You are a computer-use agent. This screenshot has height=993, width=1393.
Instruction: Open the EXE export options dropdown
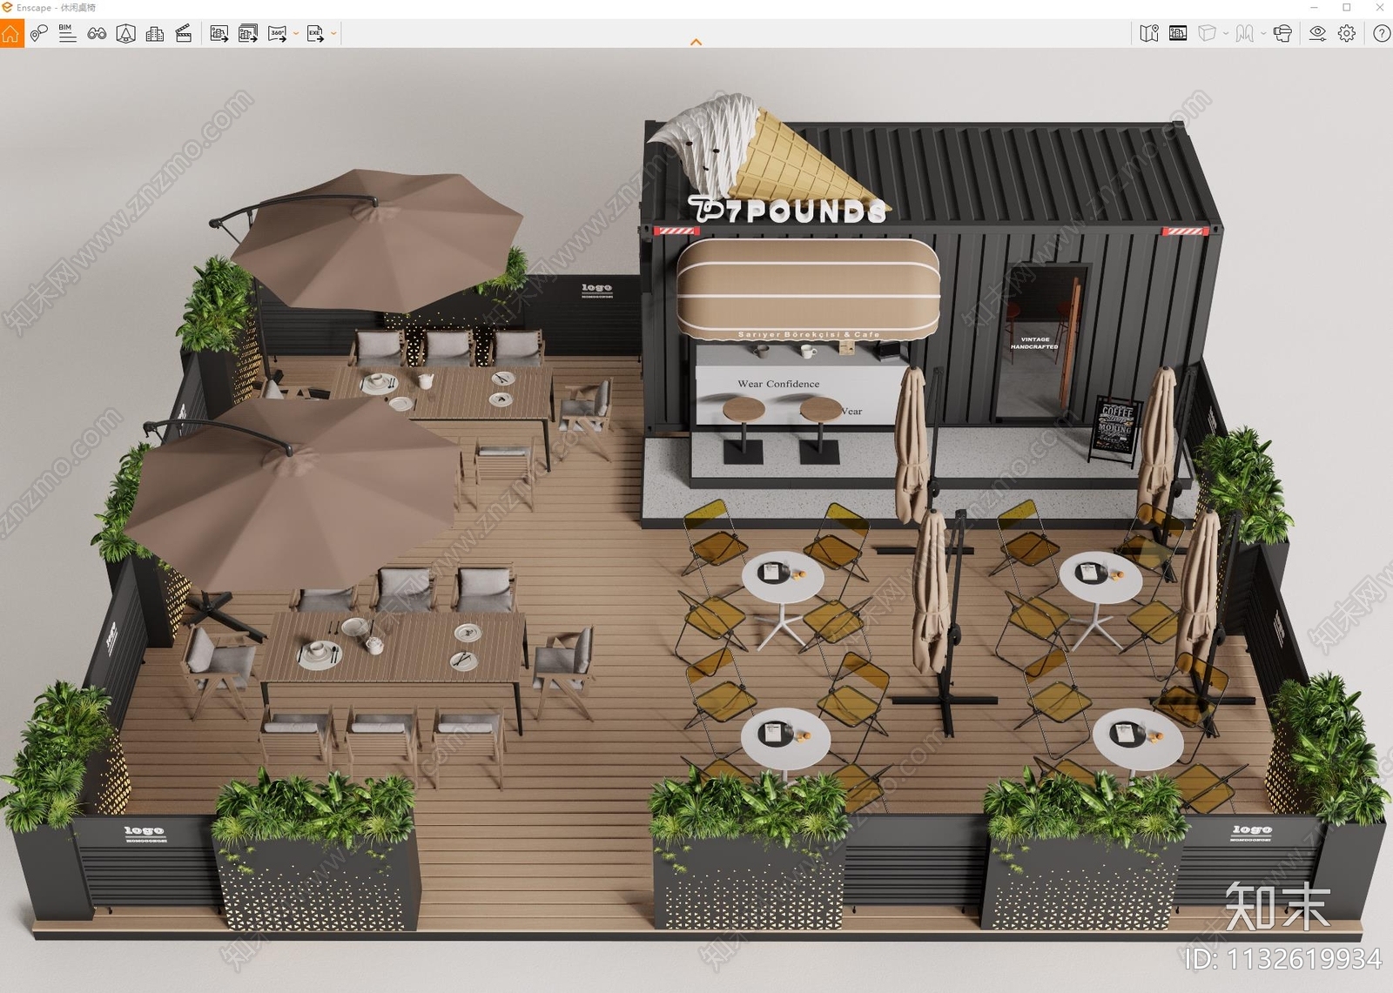point(333,34)
